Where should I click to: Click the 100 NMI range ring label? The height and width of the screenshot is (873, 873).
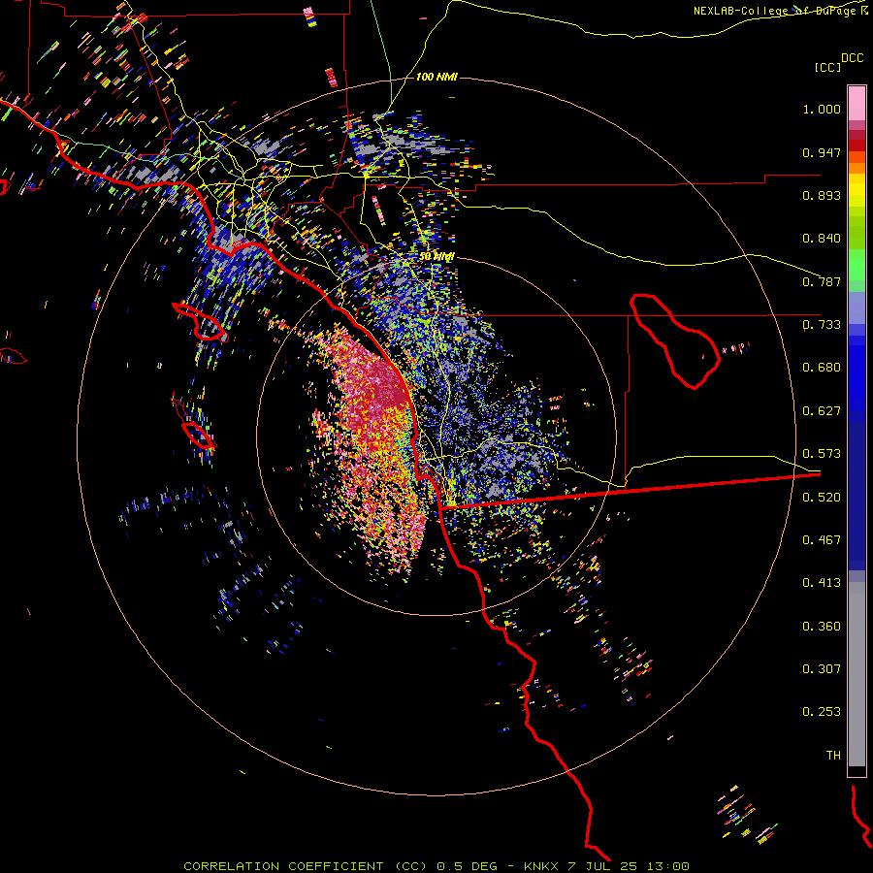click(x=436, y=77)
